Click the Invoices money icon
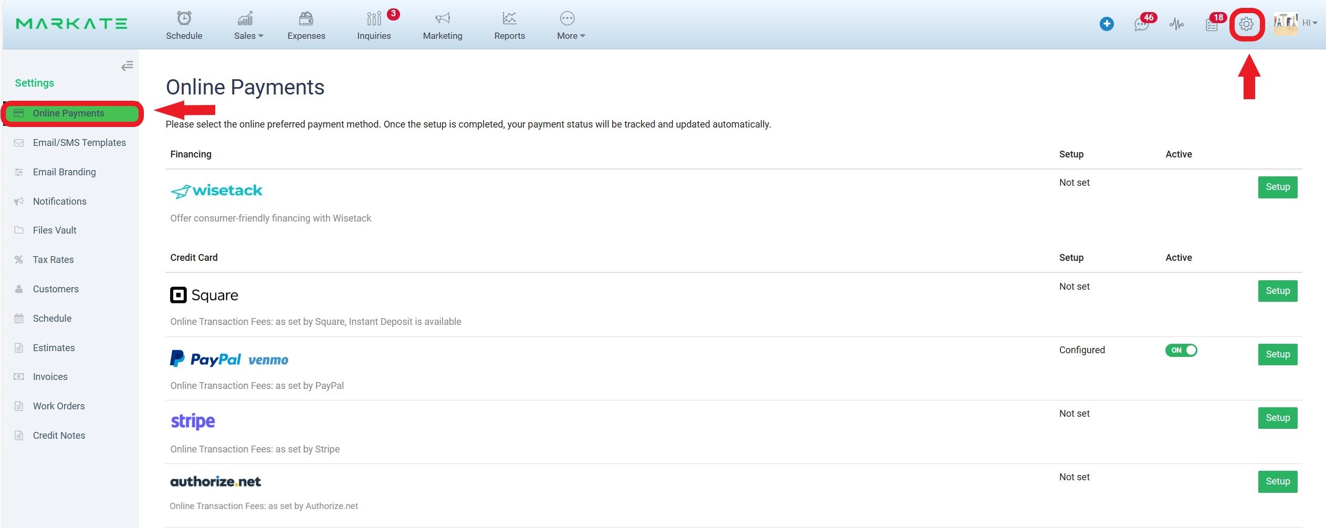1326x528 pixels. pos(19,377)
